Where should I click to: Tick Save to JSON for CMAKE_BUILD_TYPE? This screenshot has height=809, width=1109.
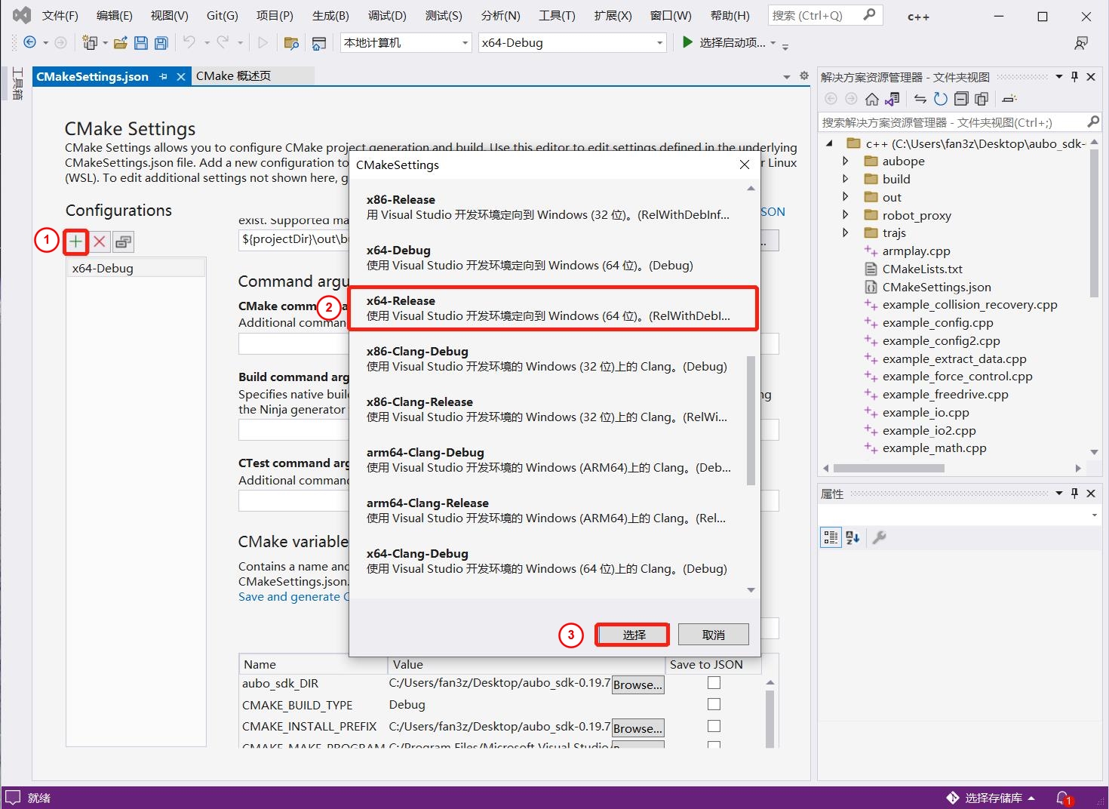pos(714,704)
